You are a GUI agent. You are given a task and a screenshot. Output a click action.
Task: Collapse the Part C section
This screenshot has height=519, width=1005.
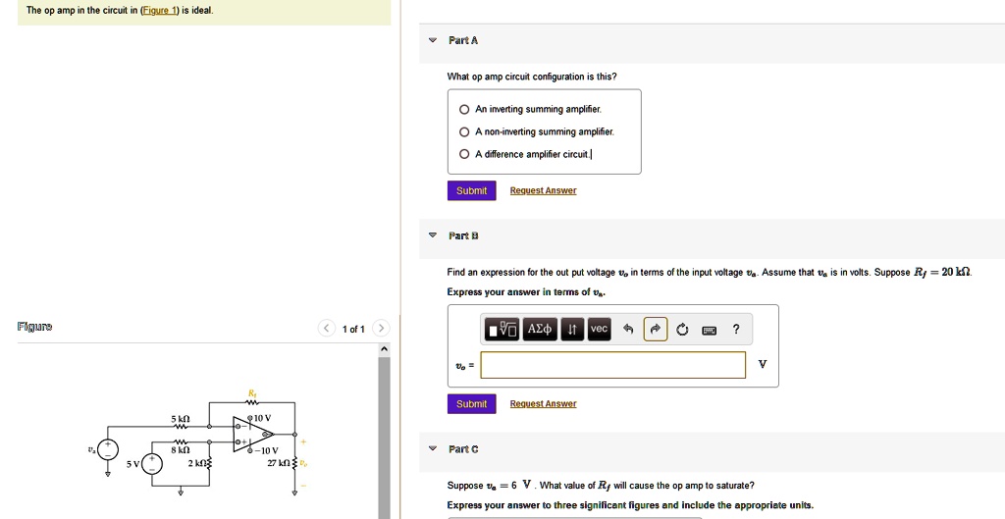(433, 448)
